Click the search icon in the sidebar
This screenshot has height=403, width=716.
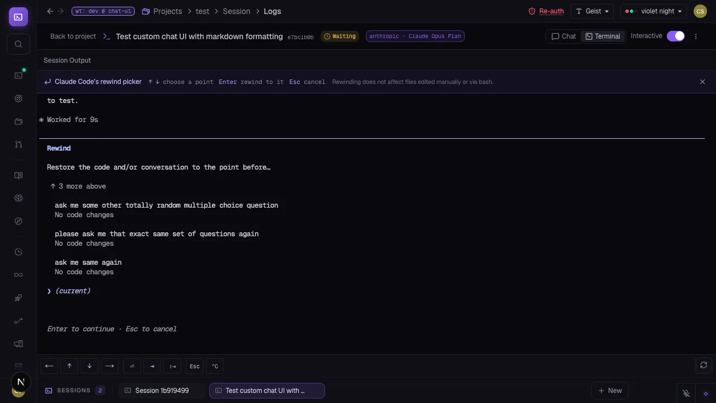pos(18,44)
